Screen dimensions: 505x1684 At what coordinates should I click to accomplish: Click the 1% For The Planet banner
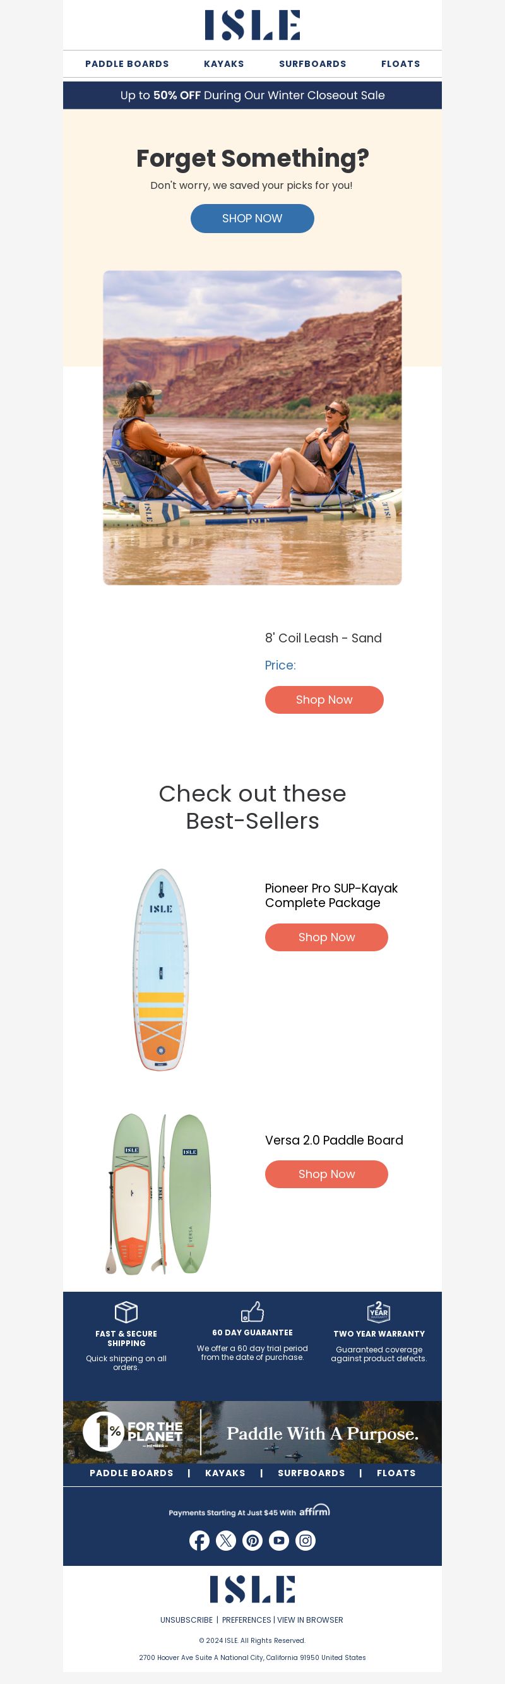(x=252, y=1432)
